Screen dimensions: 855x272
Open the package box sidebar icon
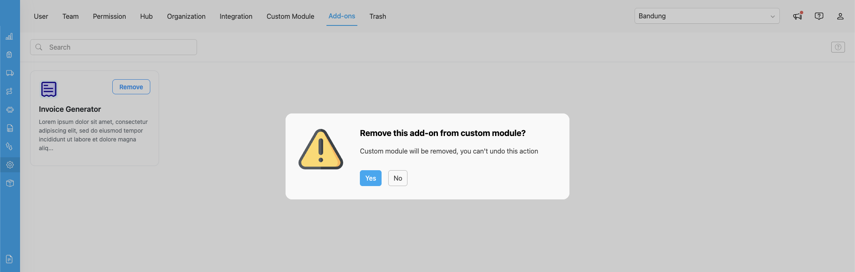pyautogui.click(x=10, y=183)
